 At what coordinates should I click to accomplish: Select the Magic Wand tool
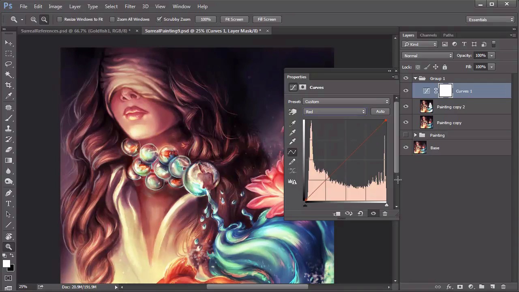[x=9, y=75]
